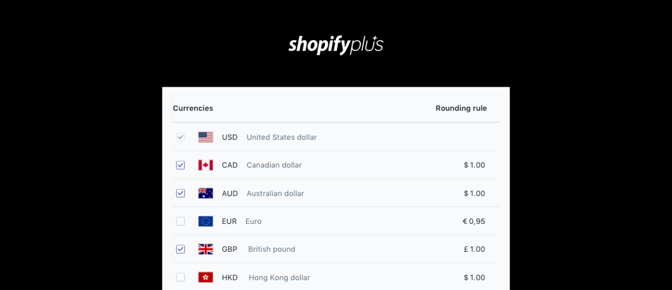Click the Australian dollar $ 1.00 rounding value

(x=474, y=194)
